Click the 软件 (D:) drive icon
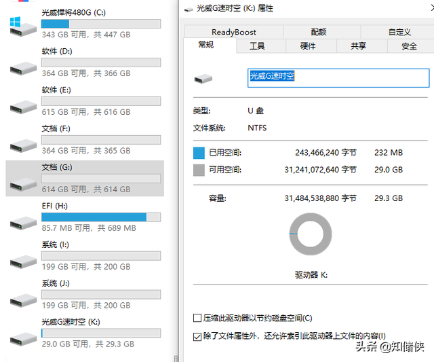This screenshot has height=362, width=434. [x=23, y=69]
